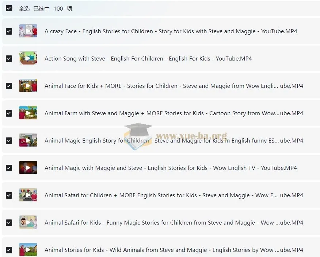Open 'A crazy Face' video thumbnail
Viewport: 320px width, 257px height.
click(x=28, y=31)
